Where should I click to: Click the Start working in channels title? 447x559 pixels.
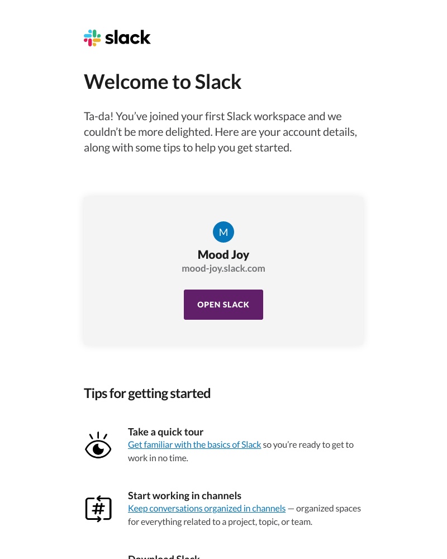[184, 495]
